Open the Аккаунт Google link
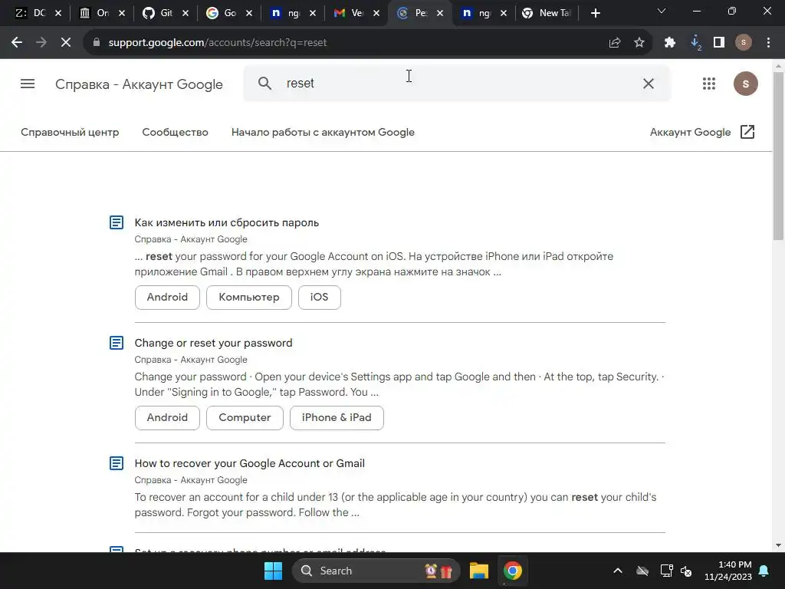 [x=691, y=132]
